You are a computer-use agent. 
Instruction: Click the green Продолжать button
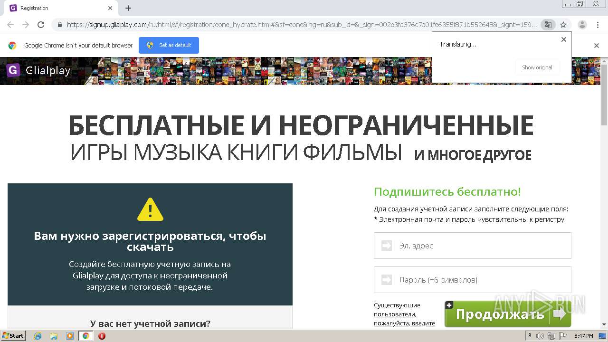coord(508,314)
